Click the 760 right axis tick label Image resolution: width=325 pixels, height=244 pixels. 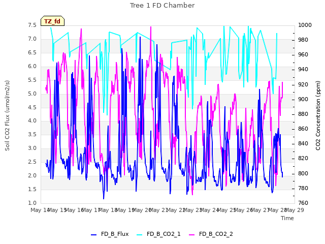(x=303, y=203)
